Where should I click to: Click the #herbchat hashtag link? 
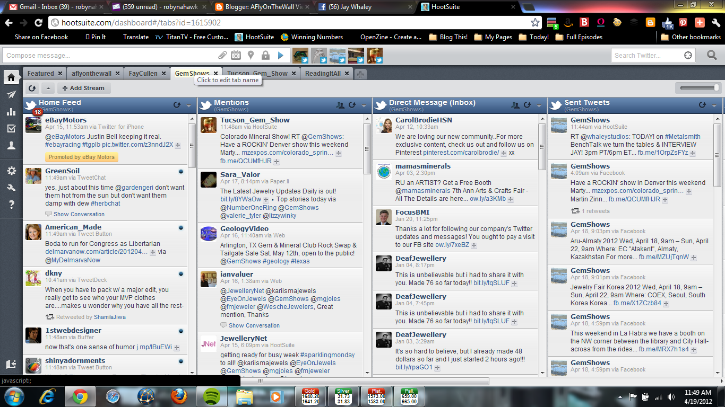pyautogui.click(x=107, y=203)
